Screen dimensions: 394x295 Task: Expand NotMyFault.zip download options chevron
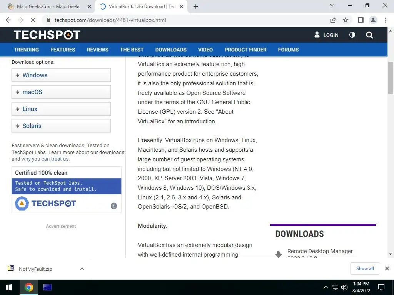coord(82,269)
